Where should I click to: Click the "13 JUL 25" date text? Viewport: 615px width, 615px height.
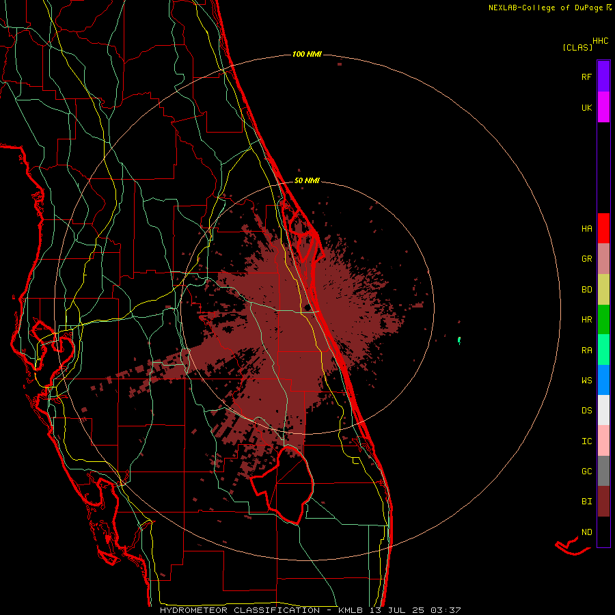[x=397, y=610]
